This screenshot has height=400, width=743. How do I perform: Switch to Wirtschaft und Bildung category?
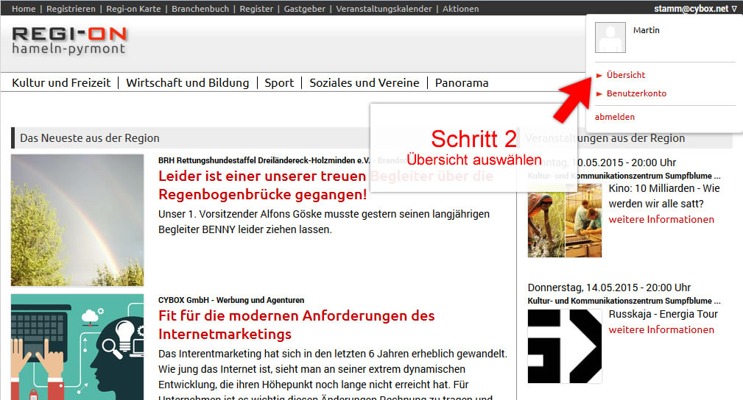(x=187, y=83)
